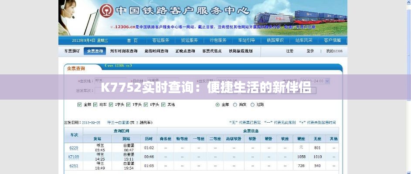
Task: Click the 发站 column header
Action: coord(98,139)
